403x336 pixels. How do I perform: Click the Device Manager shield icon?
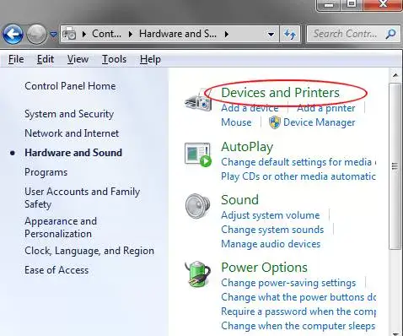[275, 122]
